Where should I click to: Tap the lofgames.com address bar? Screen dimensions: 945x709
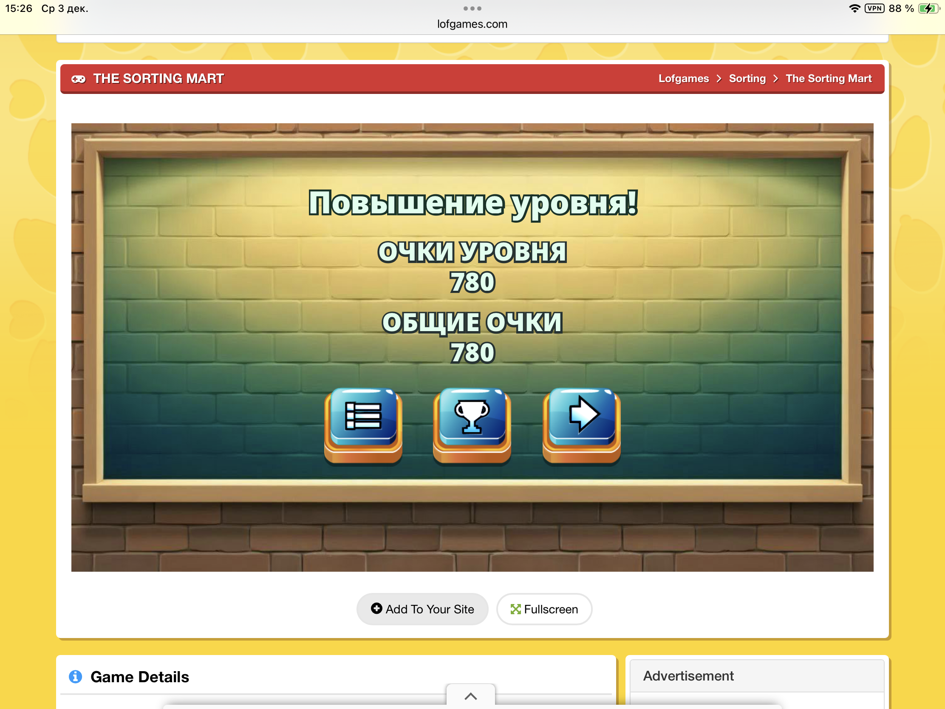point(472,24)
